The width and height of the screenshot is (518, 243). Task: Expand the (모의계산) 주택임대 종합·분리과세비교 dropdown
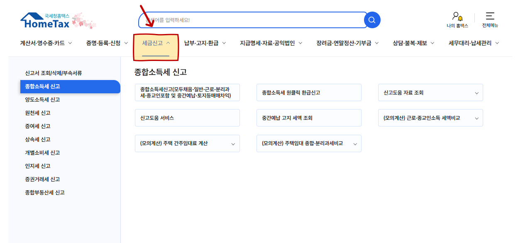point(354,143)
